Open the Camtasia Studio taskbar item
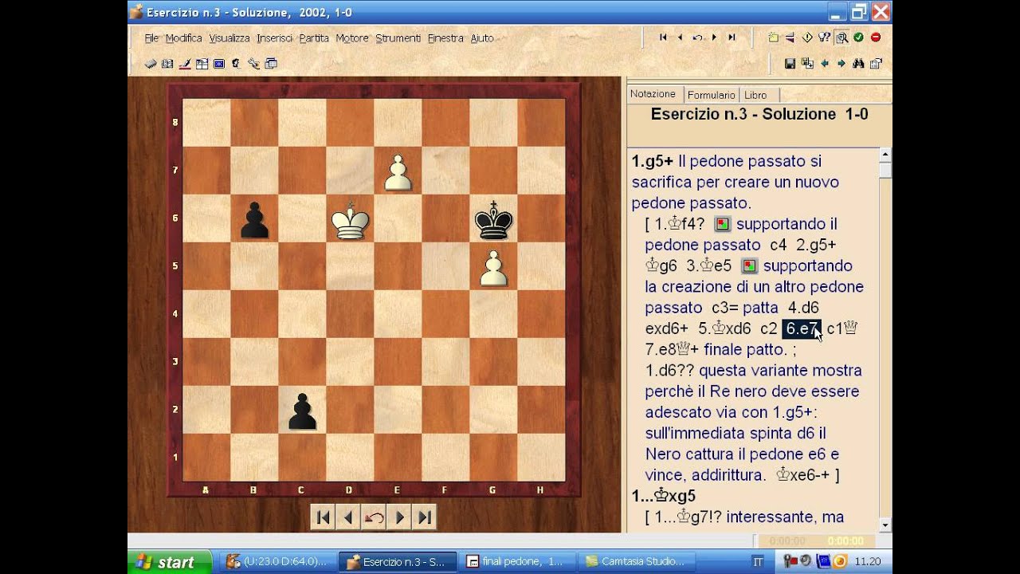This screenshot has width=1020, height=574. point(635,562)
